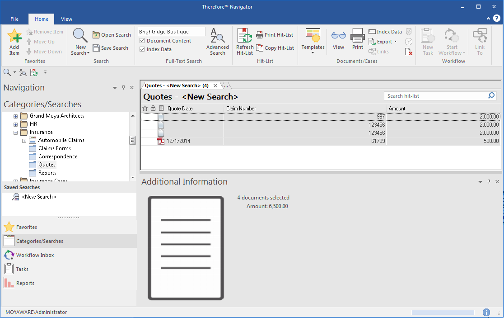The width and height of the screenshot is (504, 318).
Task: Pin the Navigation panel
Action: [123, 88]
